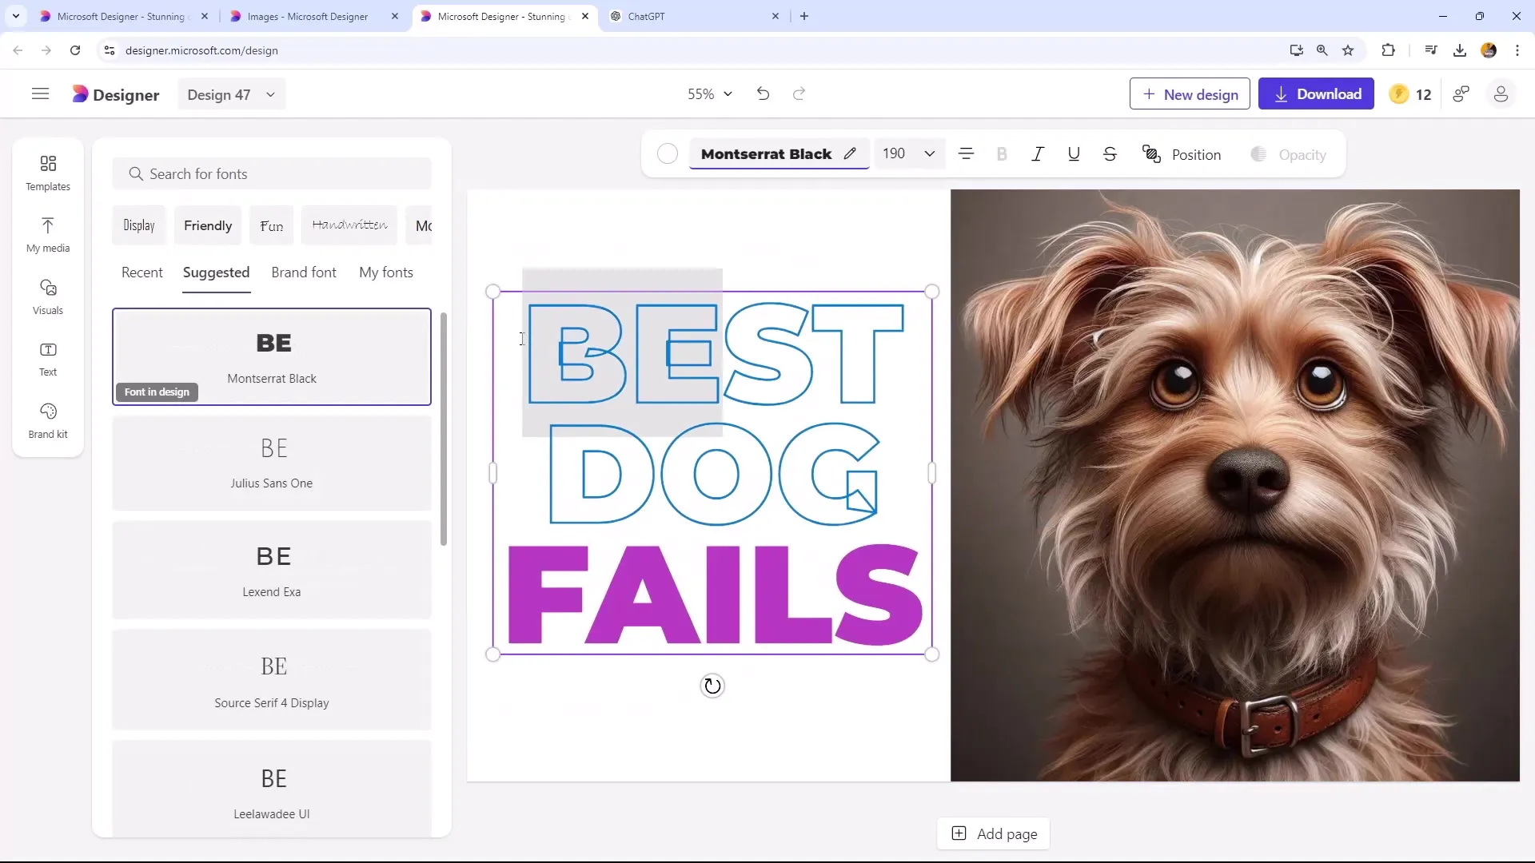This screenshot has height=863, width=1535.
Task: Open the browser downloads icon
Action: pos(1460,50)
